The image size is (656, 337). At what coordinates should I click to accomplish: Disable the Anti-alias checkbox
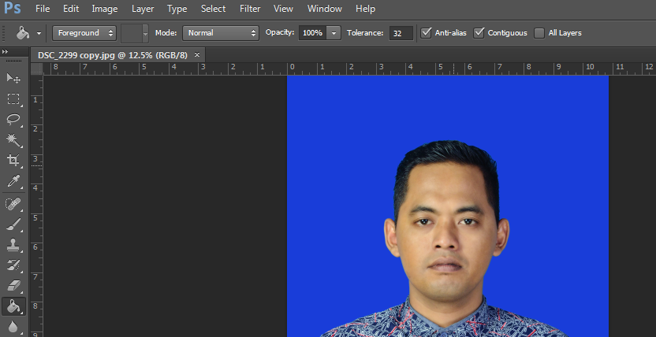tap(427, 33)
